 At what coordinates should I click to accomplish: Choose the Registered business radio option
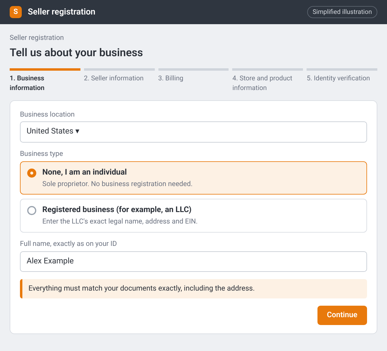(32, 211)
